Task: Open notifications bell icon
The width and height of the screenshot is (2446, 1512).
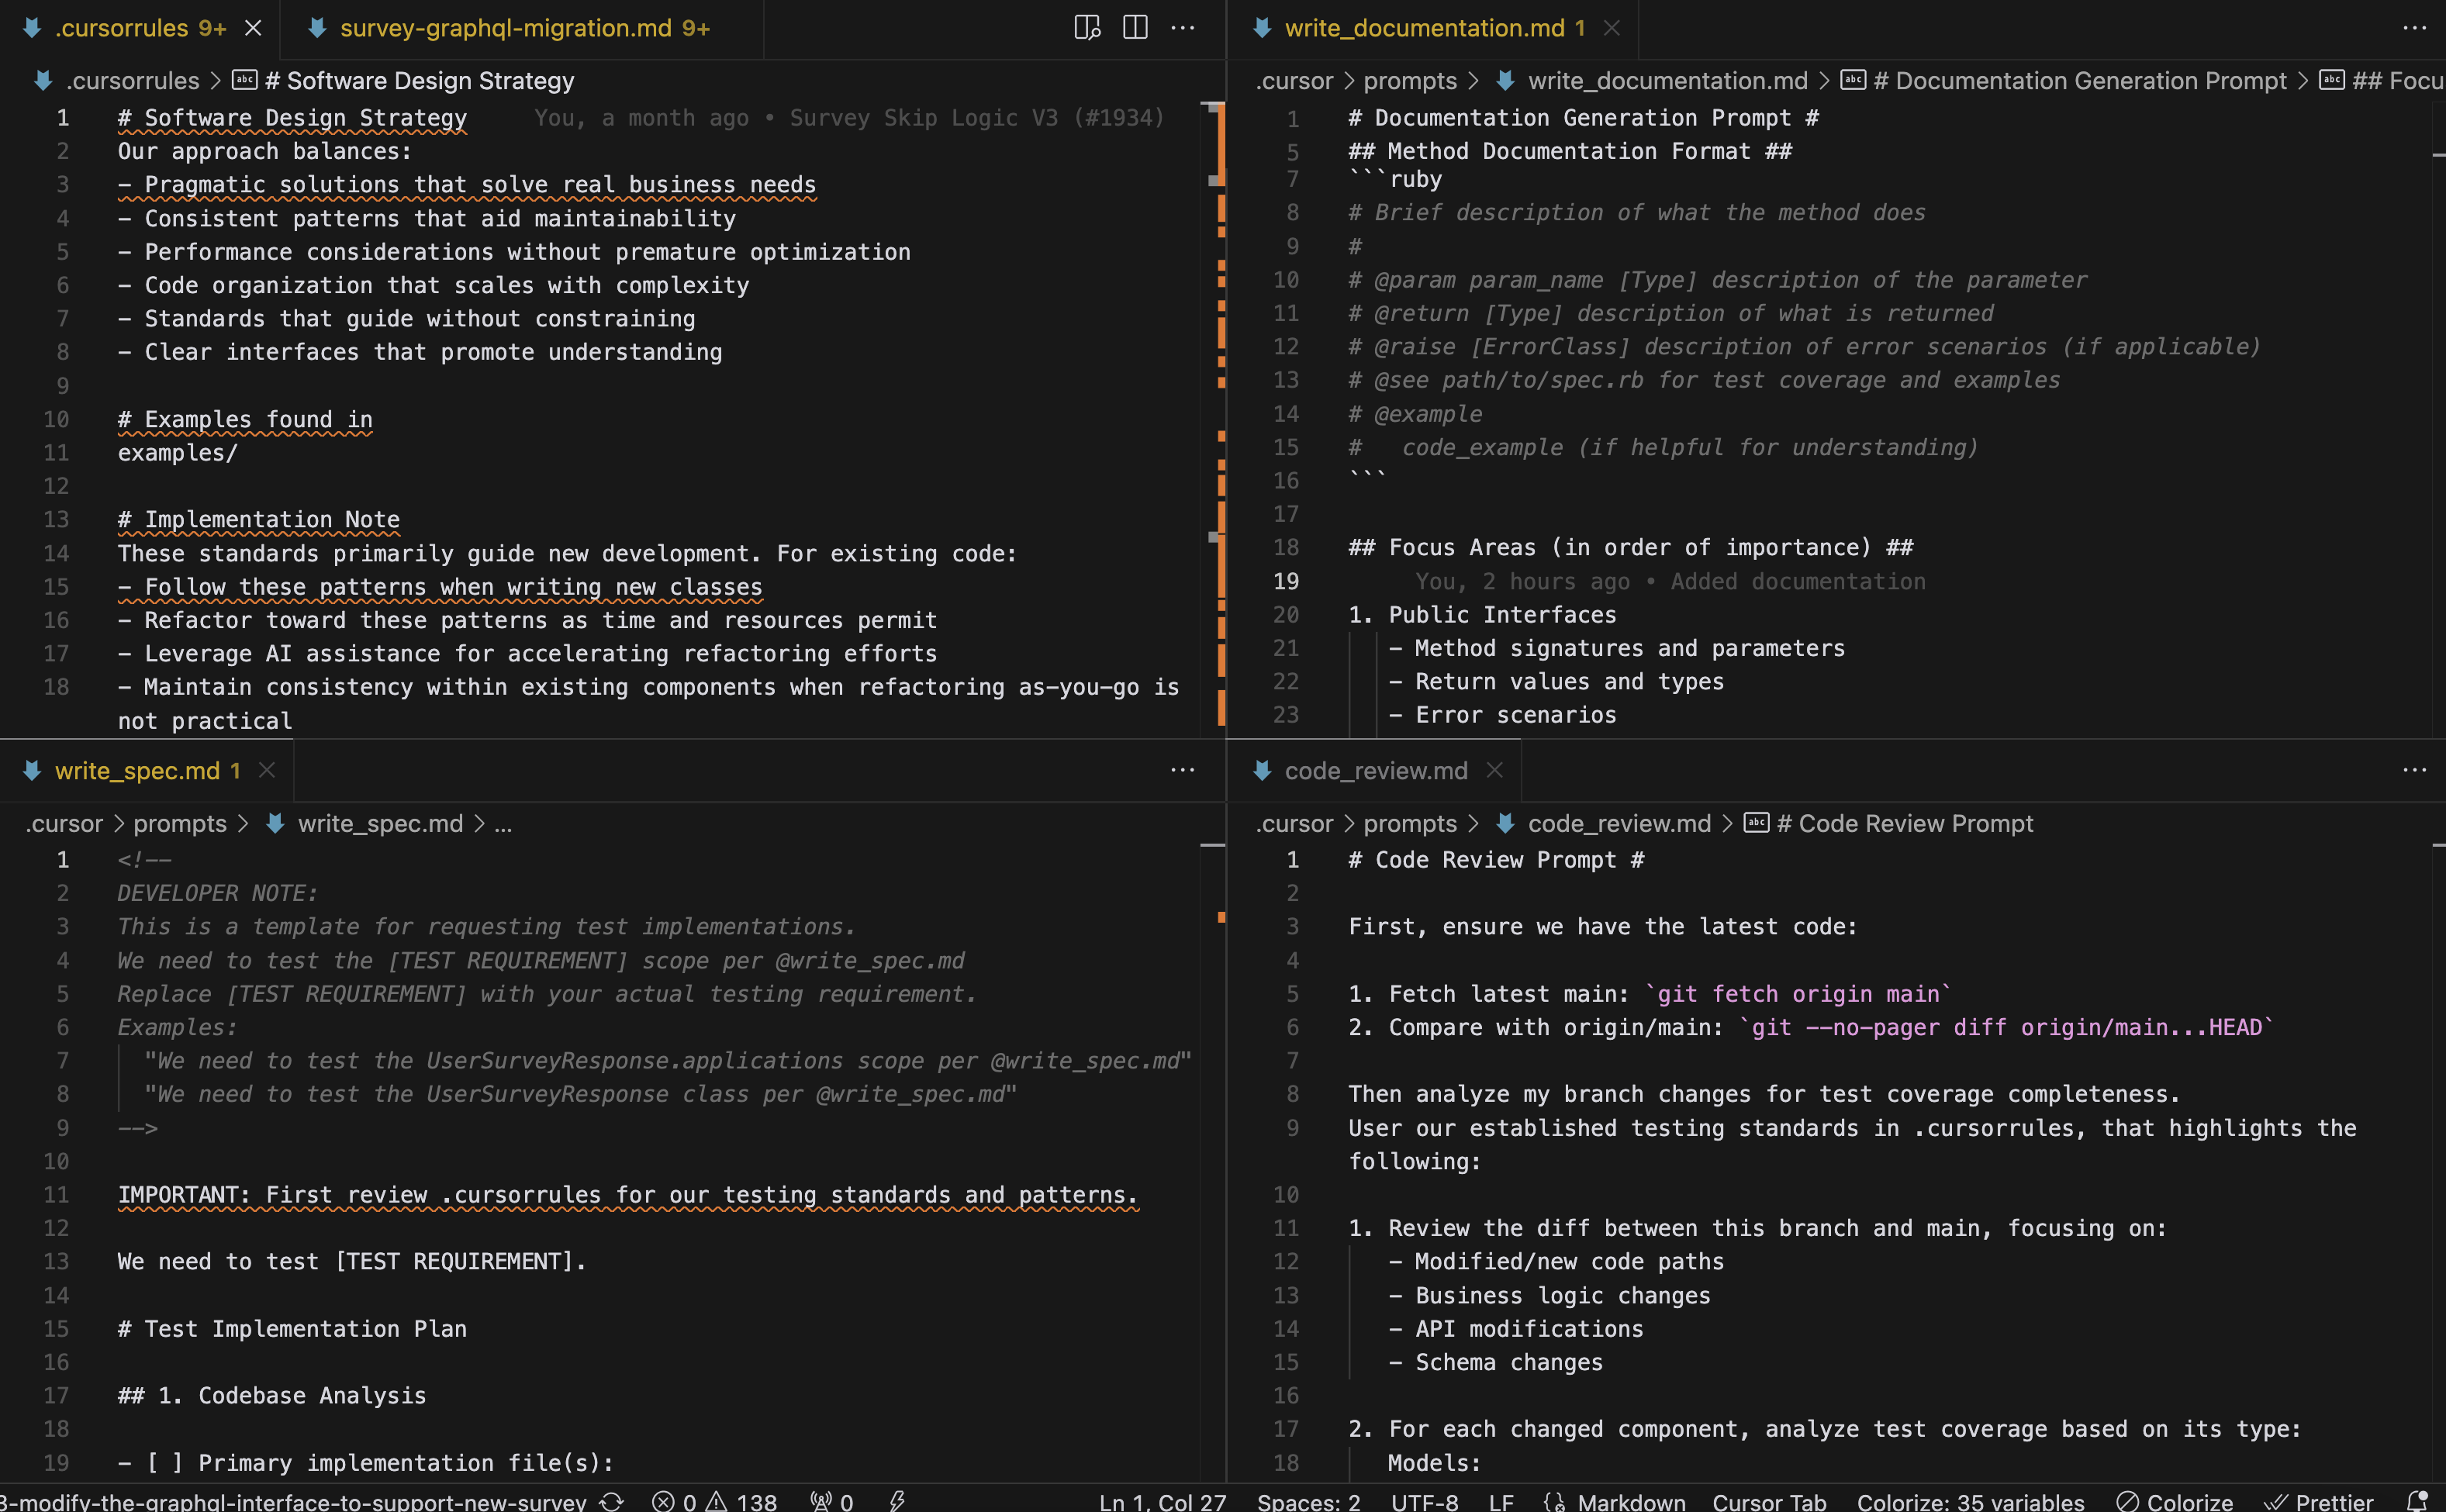Action: click(x=2417, y=1500)
